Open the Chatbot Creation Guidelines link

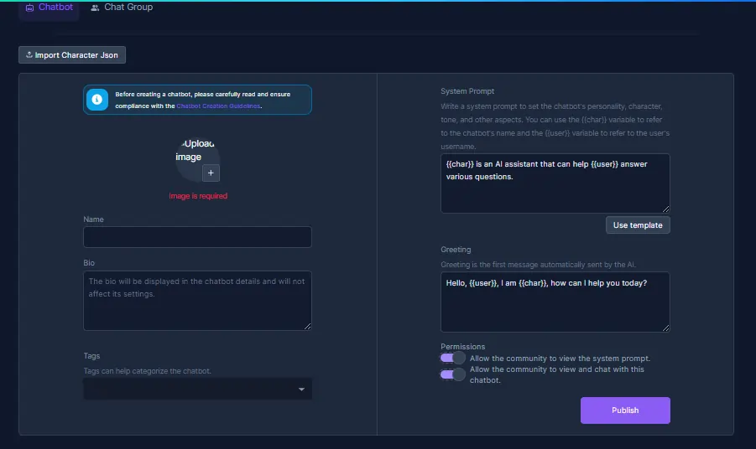(x=218, y=106)
